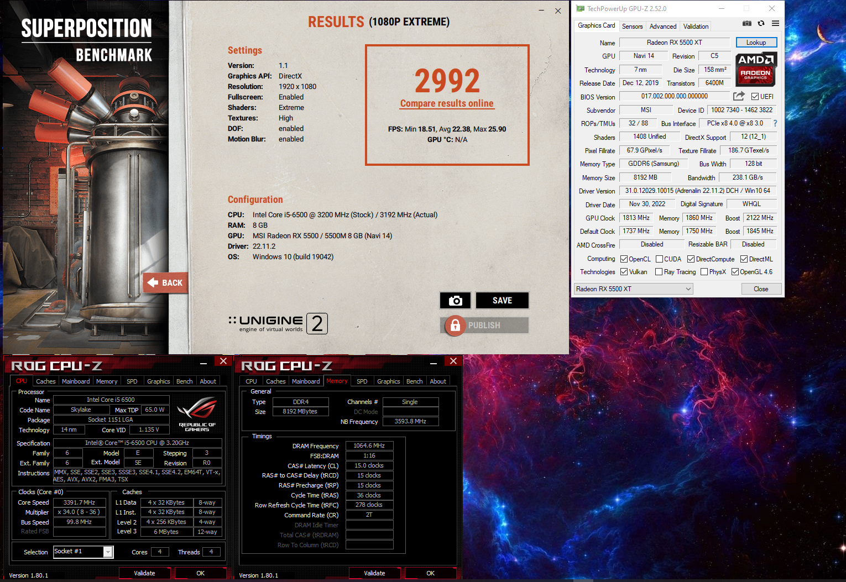846x582 pixels.
Task: Click the GPU-Z refresh icon
Action: pyautogui.click(x=761, y=23)
